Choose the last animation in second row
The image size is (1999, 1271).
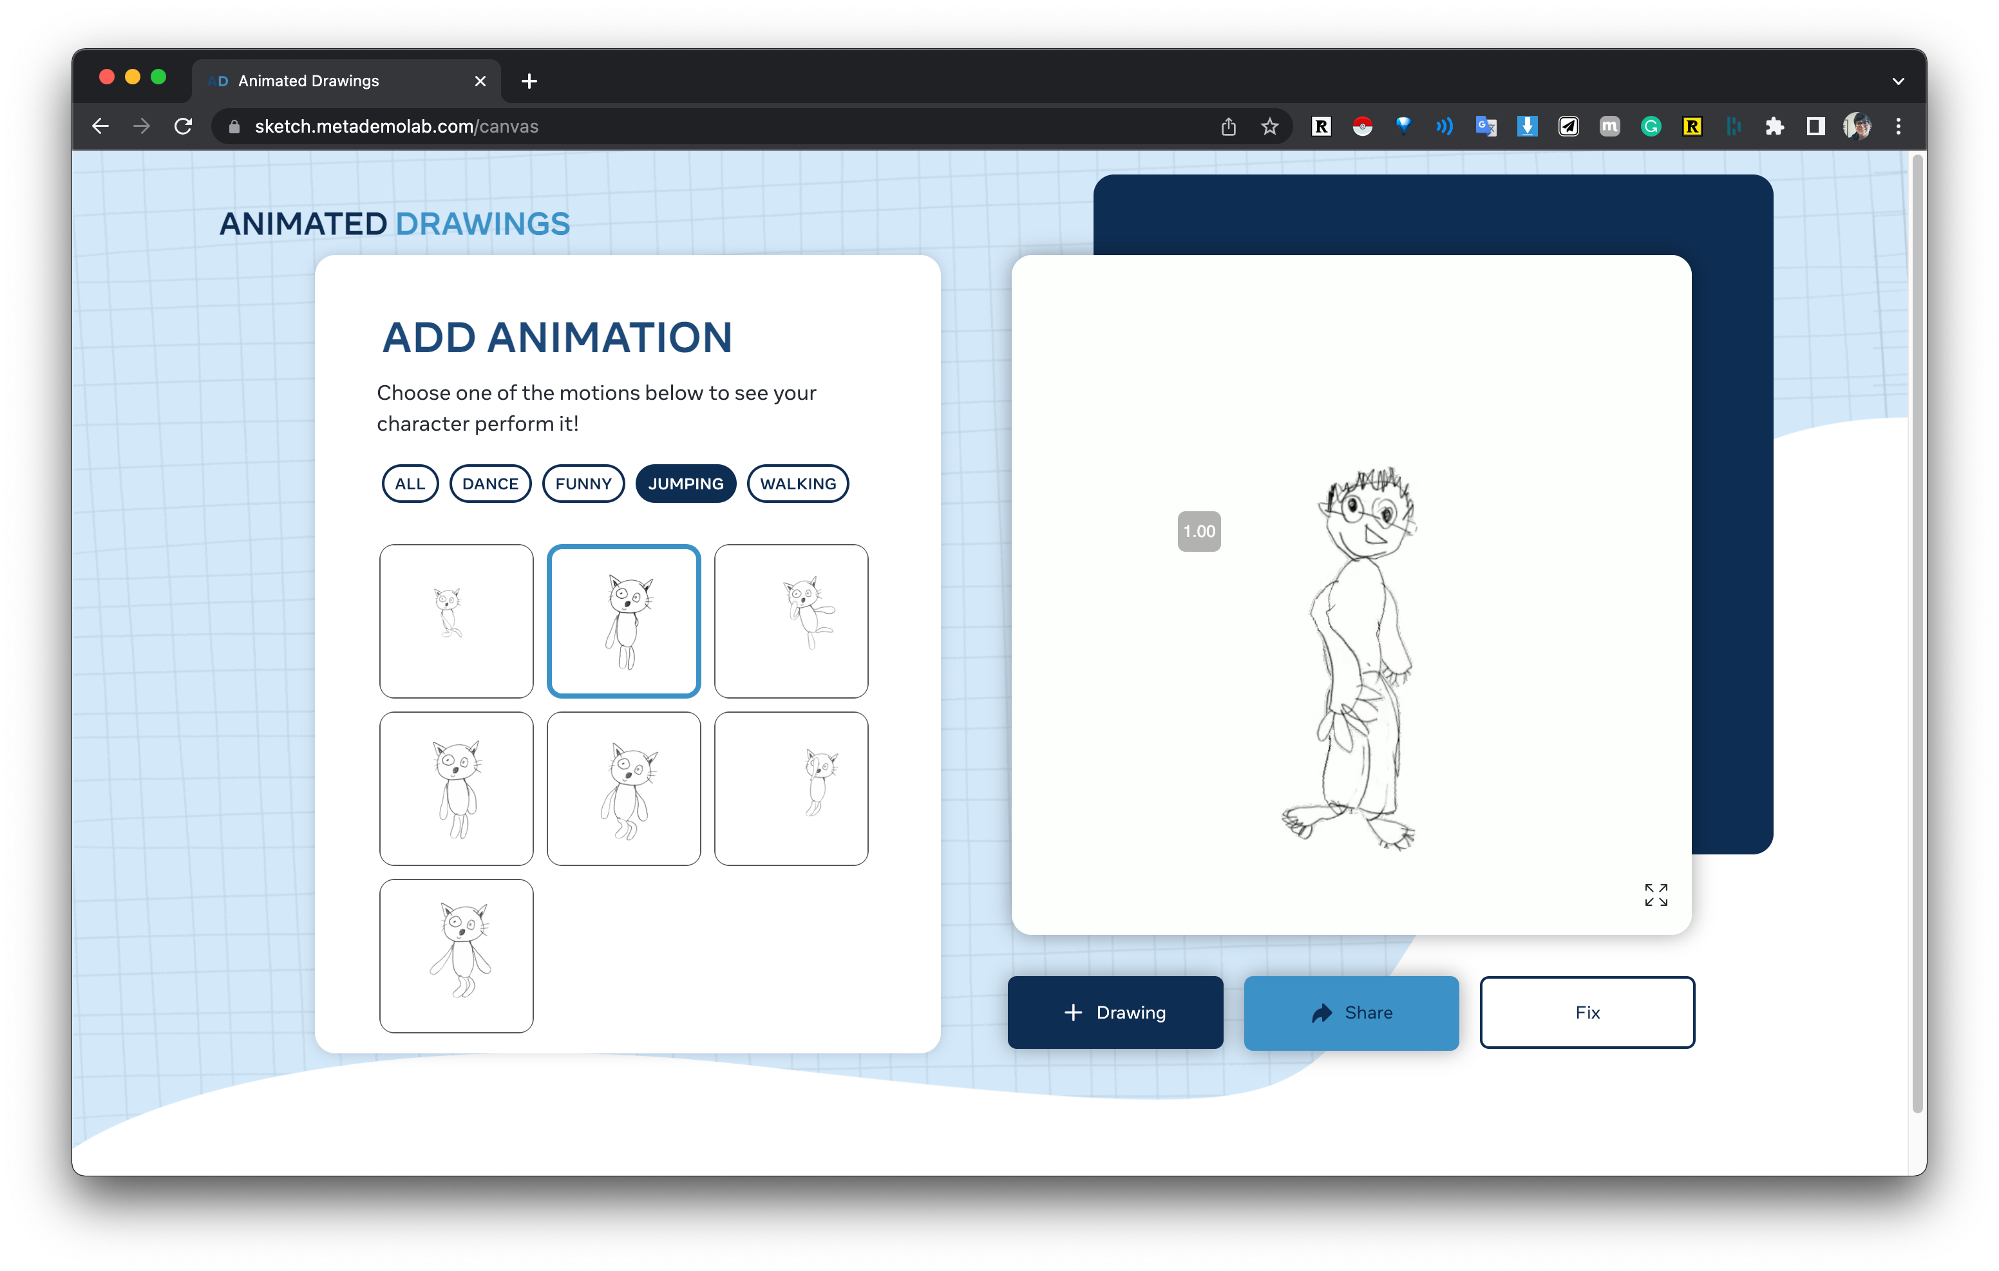pyautogui.click(x=791, y=789)
